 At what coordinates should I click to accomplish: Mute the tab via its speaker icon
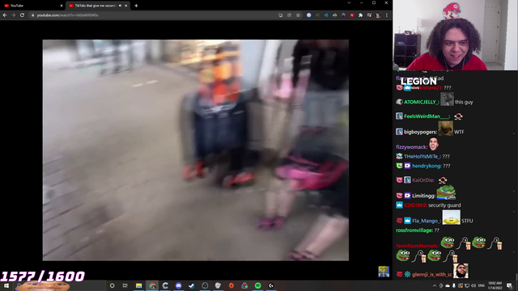[x=120, y=6]
